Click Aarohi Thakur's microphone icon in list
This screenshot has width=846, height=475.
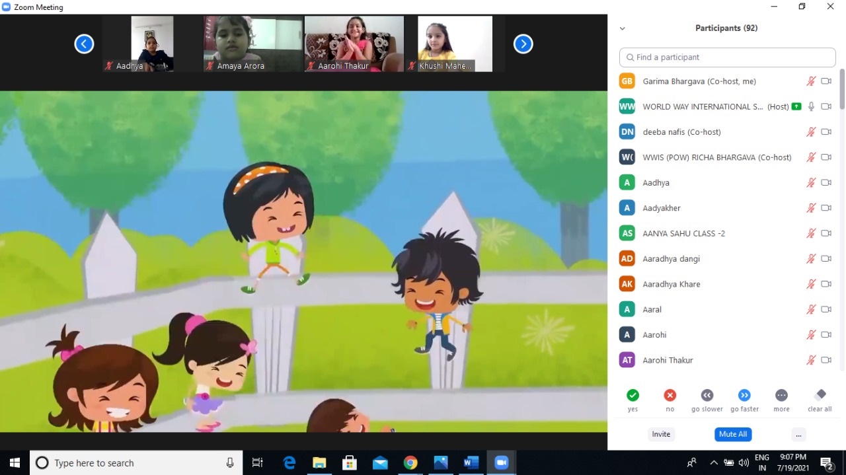click(811, 360)
